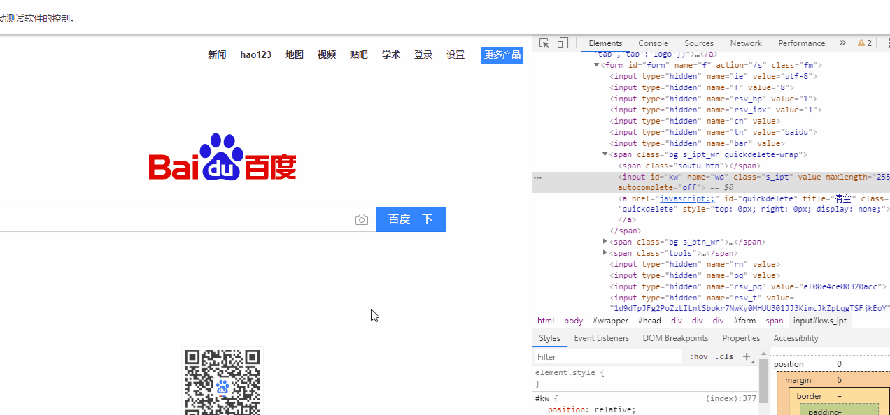Click the (index):377 source link
The height and width of the screenshot is (415, 890).
(x=731, y=398)
